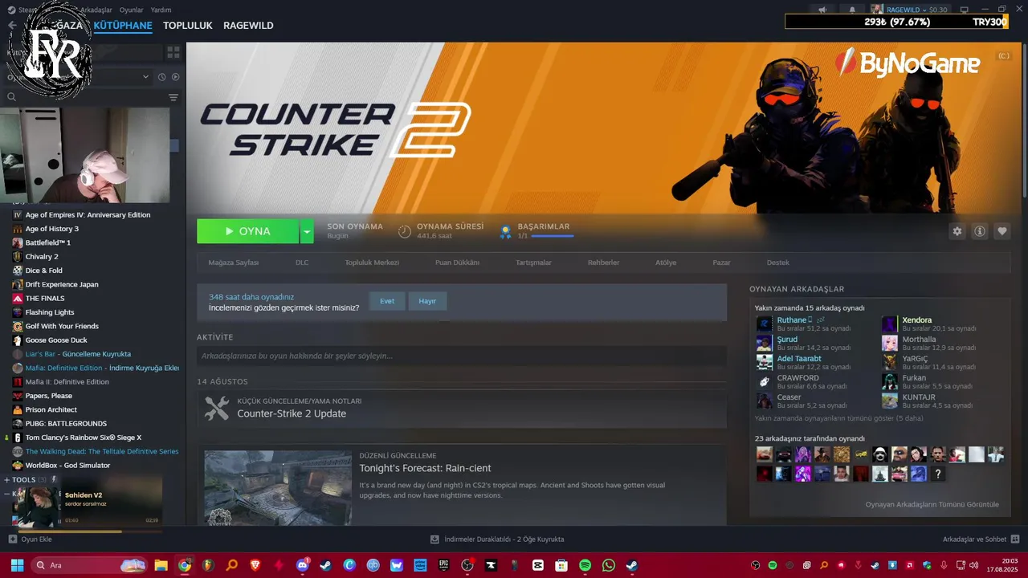Open advanced library filter options icon
The width and height of the screenshot is (1028, 578).
pyautogui.click(x=173, y=97)
